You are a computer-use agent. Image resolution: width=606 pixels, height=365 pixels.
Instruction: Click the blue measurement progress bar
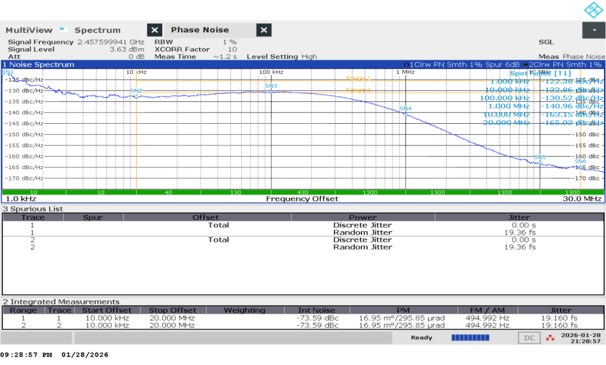470,338
